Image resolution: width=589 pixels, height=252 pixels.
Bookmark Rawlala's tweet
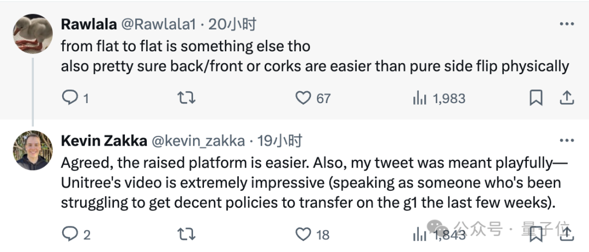tap(536, 98)
